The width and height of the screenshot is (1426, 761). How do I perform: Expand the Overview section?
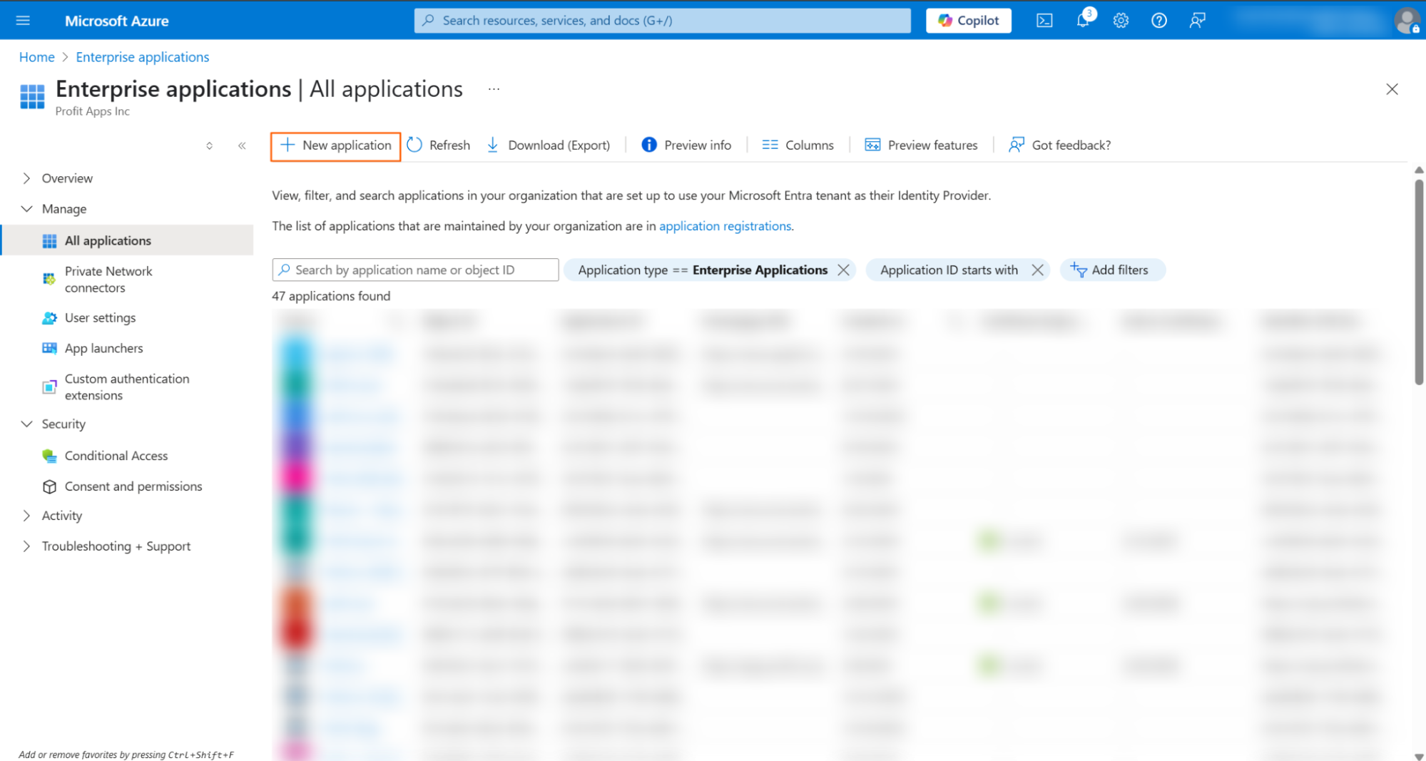[26, 178]
